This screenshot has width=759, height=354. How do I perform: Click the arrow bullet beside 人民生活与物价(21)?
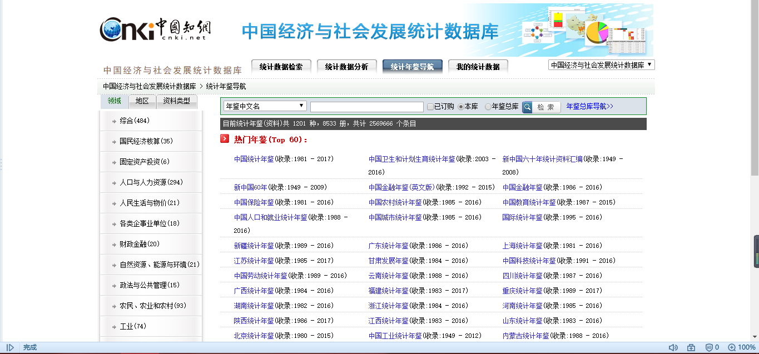[114, 203]
